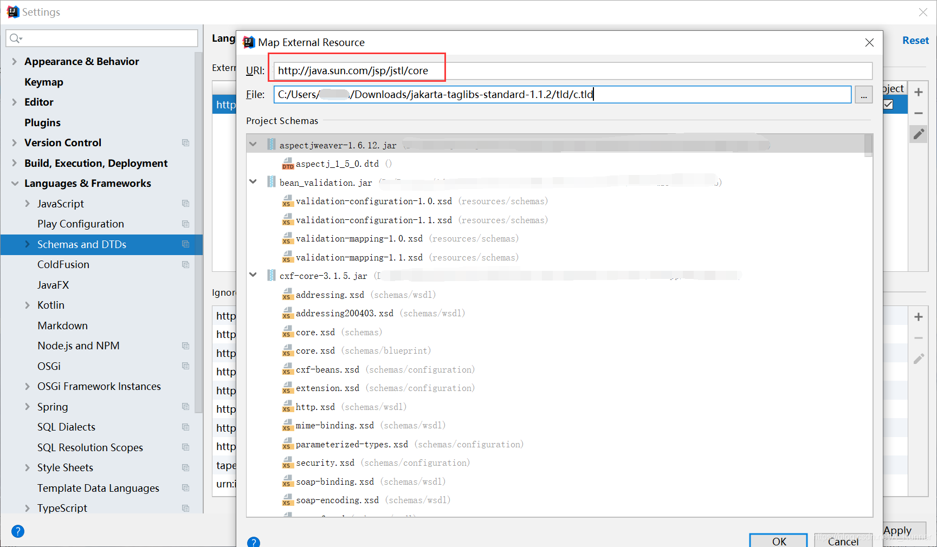Collapse the aspectjweaver-1.6.12.jar node

point(253,144)
